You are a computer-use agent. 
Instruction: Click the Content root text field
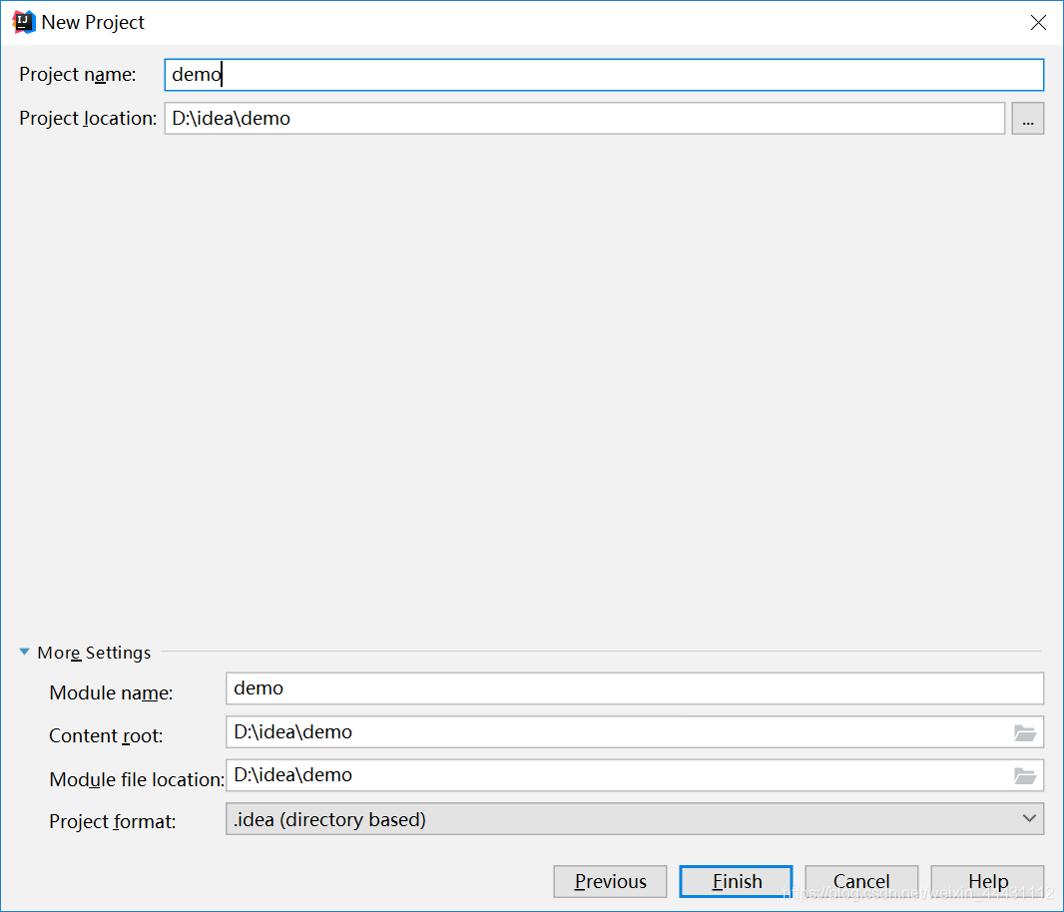click(x=635, y=732)
